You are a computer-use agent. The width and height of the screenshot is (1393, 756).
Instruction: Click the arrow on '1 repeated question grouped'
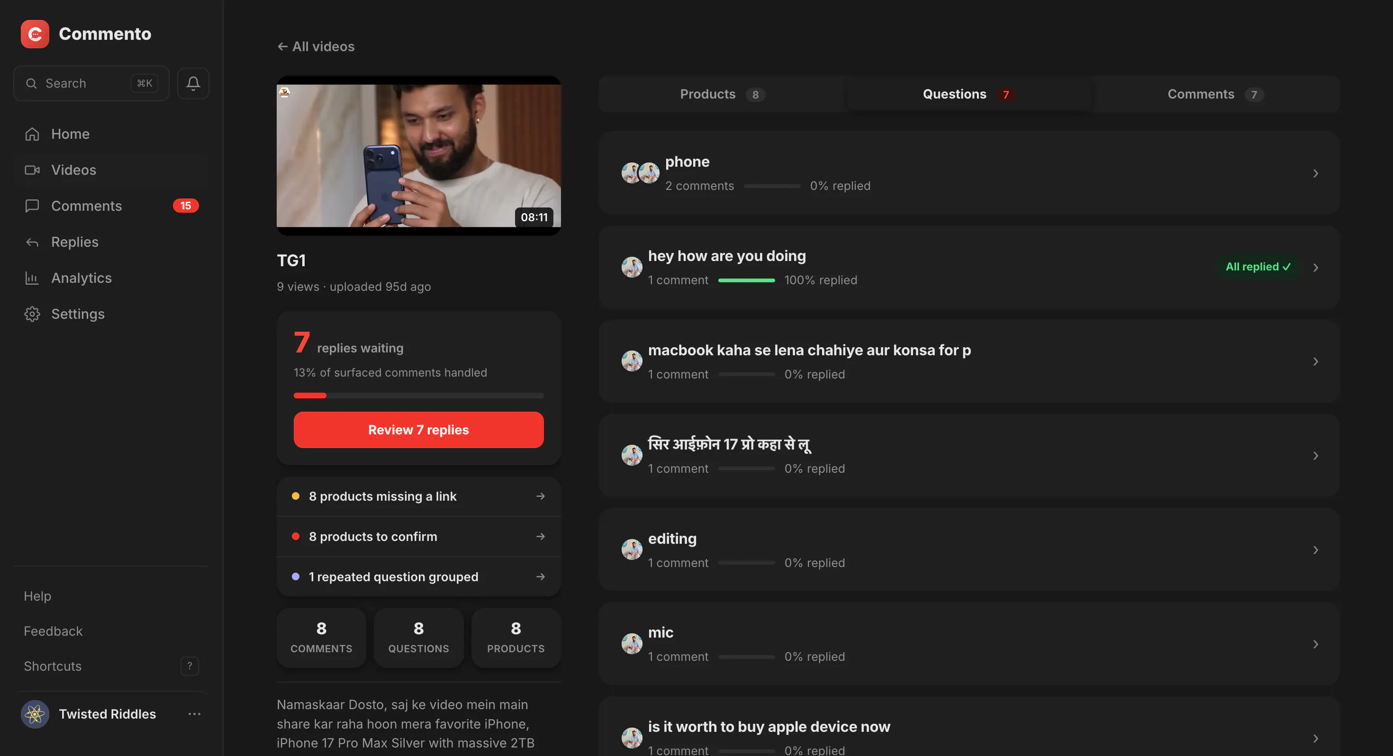pos(540,577)
